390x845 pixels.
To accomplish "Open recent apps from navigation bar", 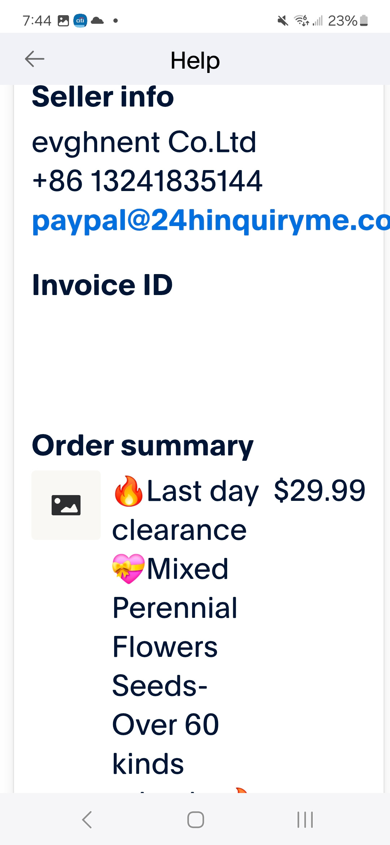I will pos(305,819).
